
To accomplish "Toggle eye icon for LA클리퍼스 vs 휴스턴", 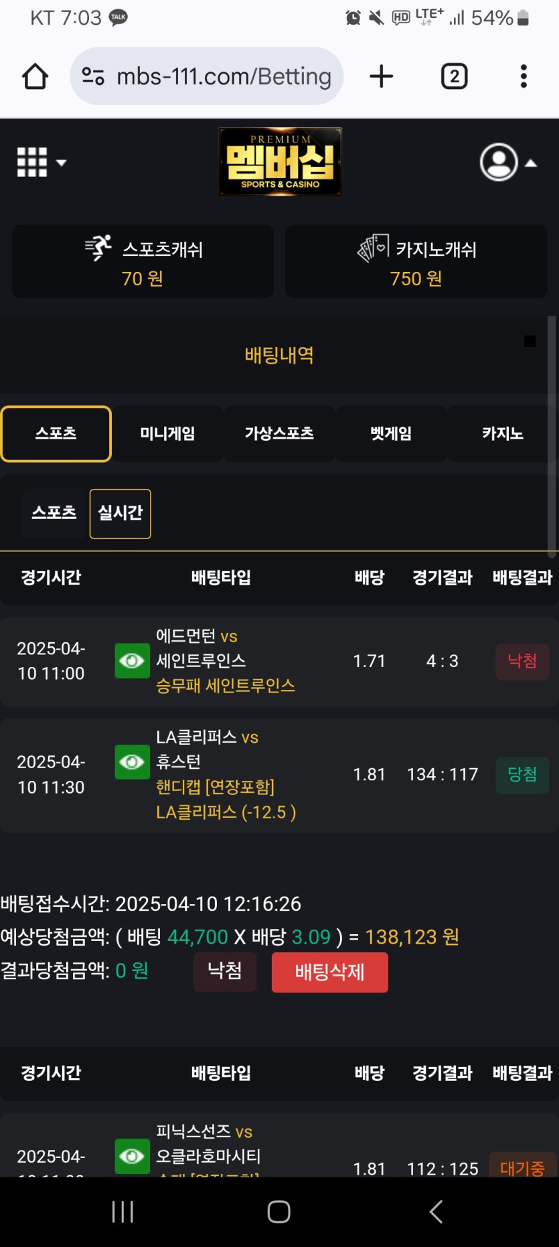I will (132, 762).
